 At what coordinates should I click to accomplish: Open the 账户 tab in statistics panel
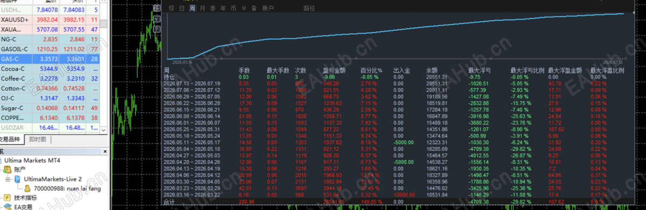pos(268,8)
